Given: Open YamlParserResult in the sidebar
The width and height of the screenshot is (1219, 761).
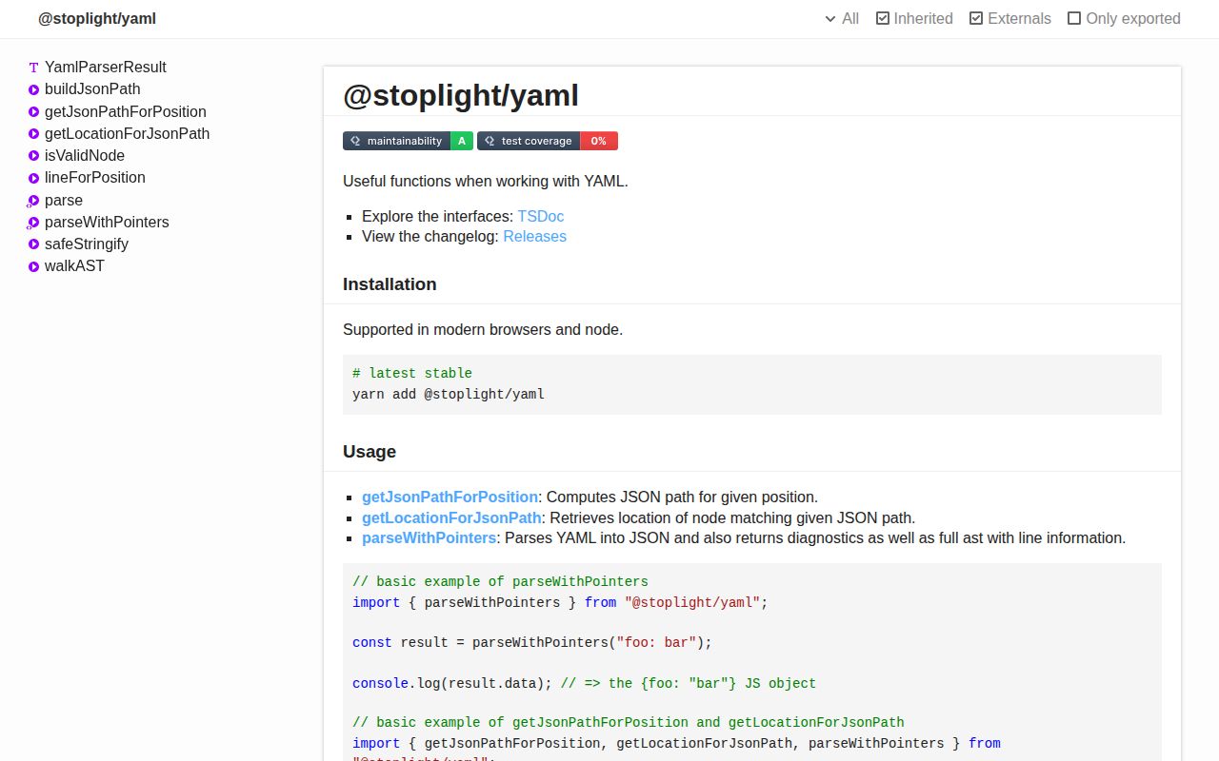Looking at the screenshot, I should point(106,68).
